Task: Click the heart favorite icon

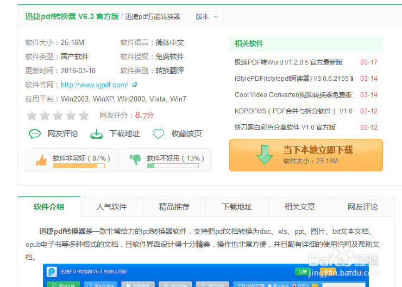Action: 158,133
